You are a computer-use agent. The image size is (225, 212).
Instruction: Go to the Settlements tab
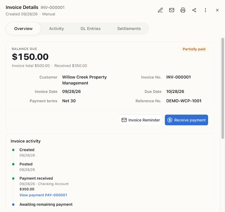(129, 29)
